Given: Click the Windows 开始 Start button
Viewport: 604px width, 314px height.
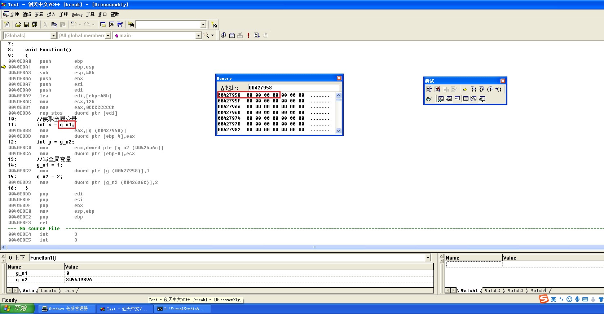Looking at the screenshot, I should click(17, 309).
